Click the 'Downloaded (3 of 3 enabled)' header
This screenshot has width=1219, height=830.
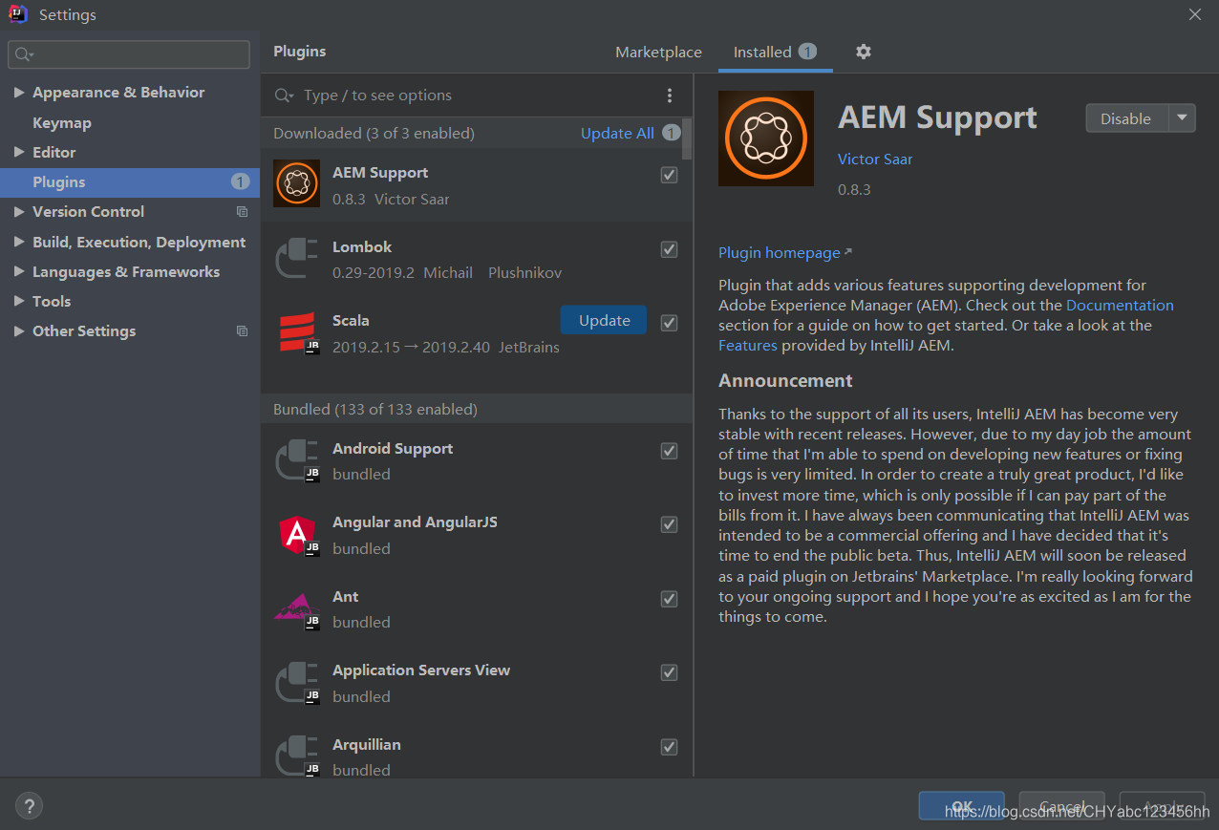[x=374, y=134]
